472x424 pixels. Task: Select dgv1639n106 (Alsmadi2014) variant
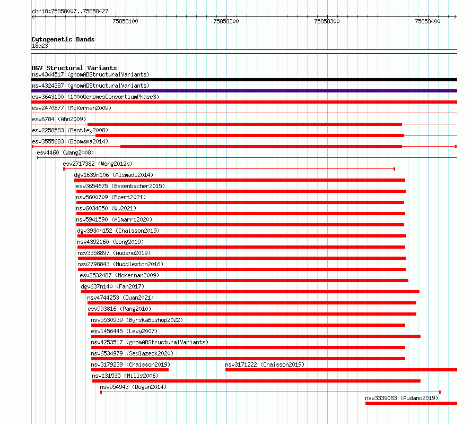pyautogui.click(x=113, y=175)
